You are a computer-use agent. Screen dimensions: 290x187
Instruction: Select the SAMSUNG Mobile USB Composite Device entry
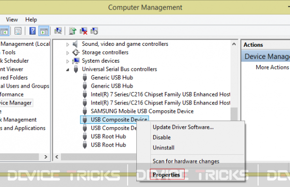click(x=142, y=111)
